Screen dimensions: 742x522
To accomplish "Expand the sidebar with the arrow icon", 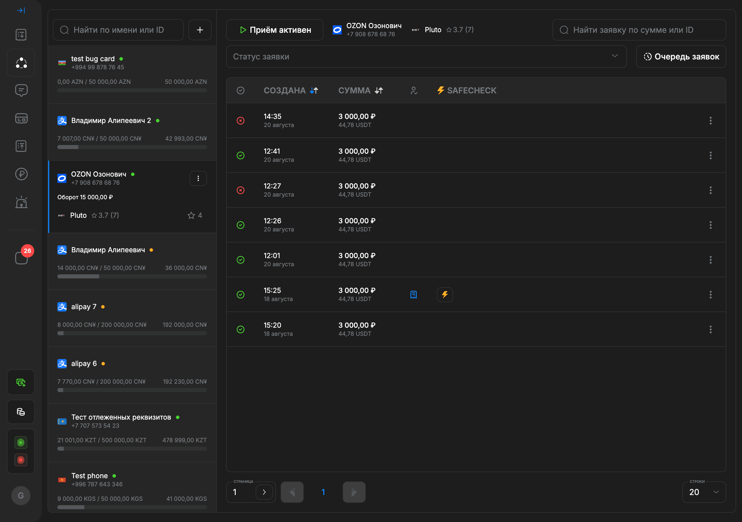I will [x=21, y=10].
